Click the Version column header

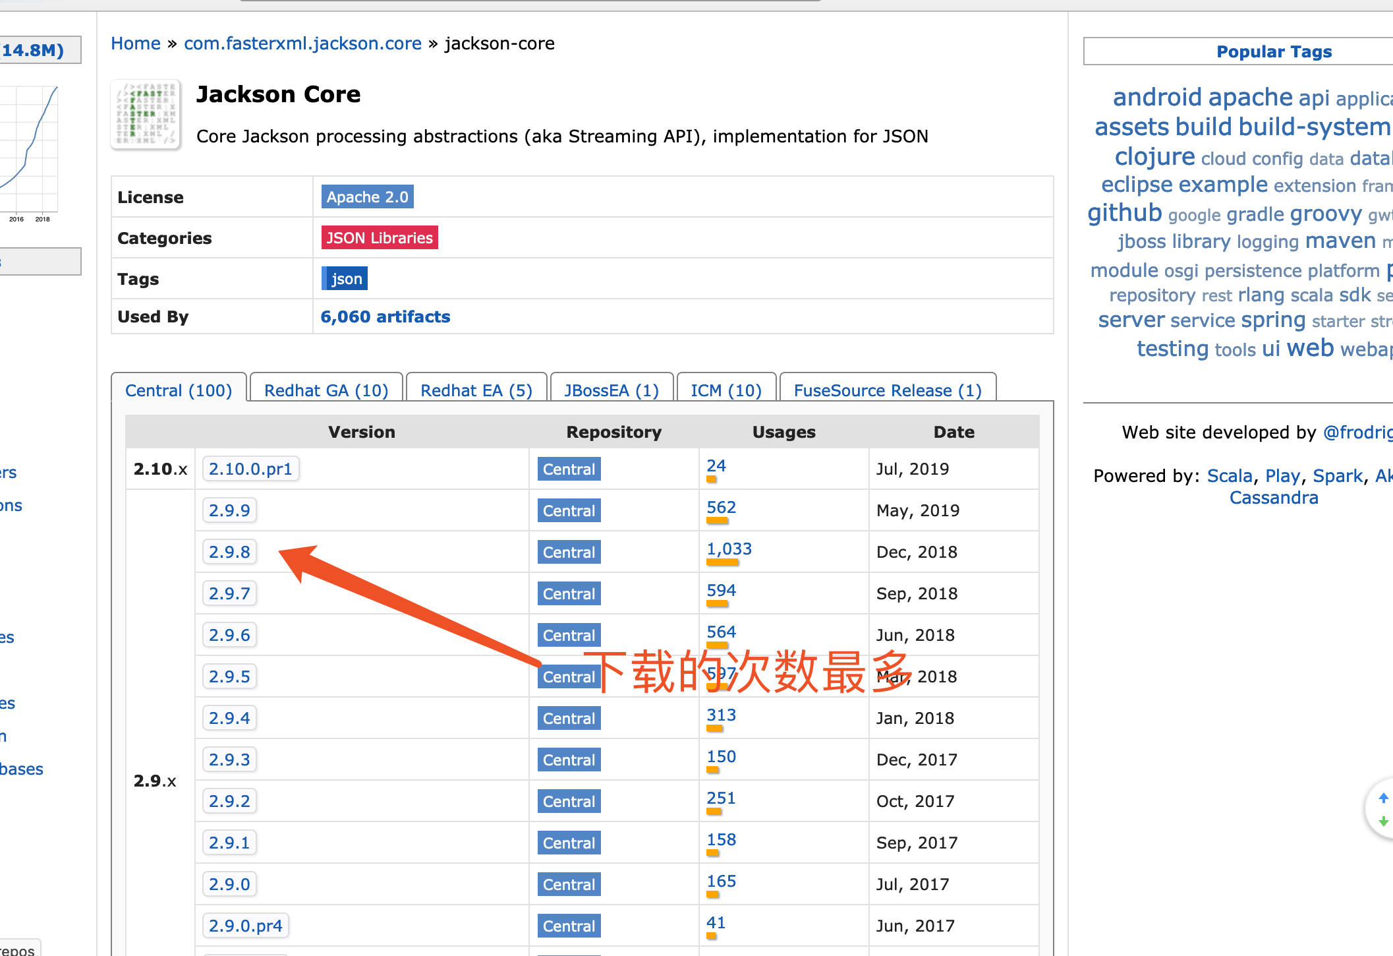[362, 432]
